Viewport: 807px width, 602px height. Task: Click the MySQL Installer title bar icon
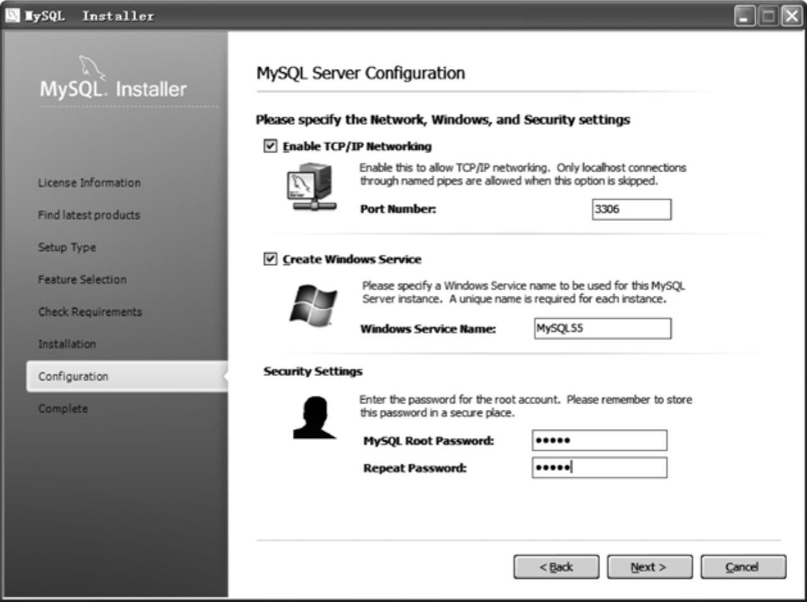pos(13,15)
